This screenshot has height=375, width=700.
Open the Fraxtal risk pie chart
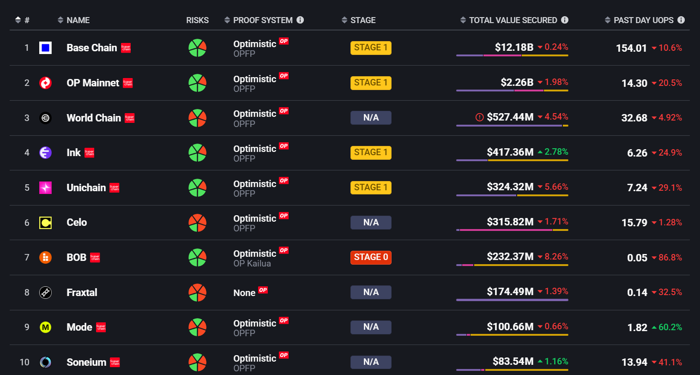pyautogui.click(x=197, y=292)
